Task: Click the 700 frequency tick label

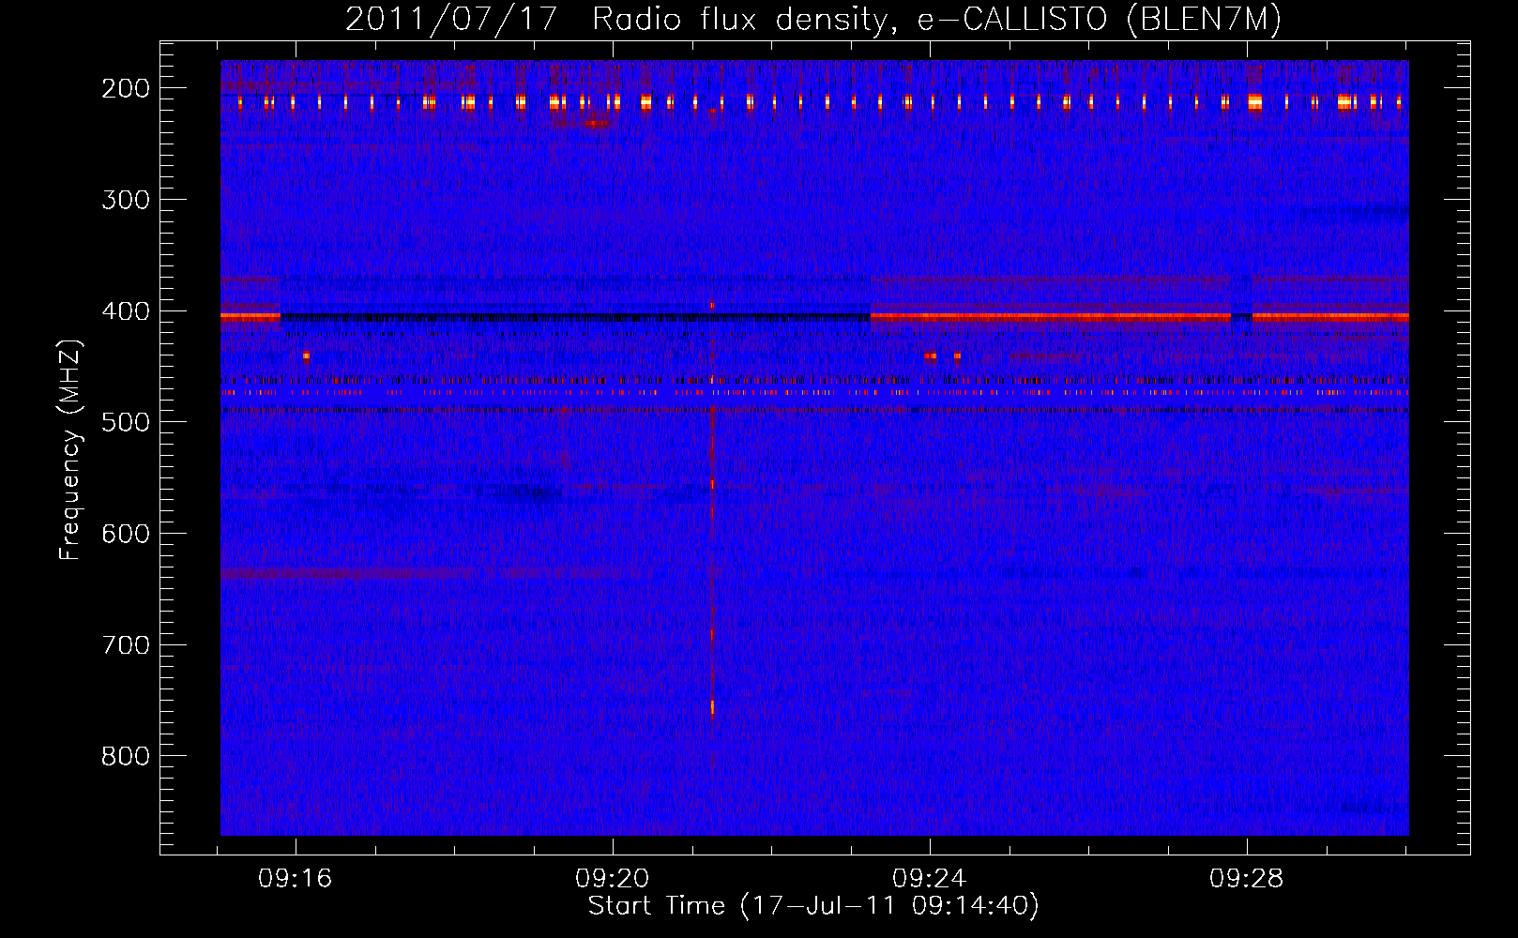Action: pos(126,645)
